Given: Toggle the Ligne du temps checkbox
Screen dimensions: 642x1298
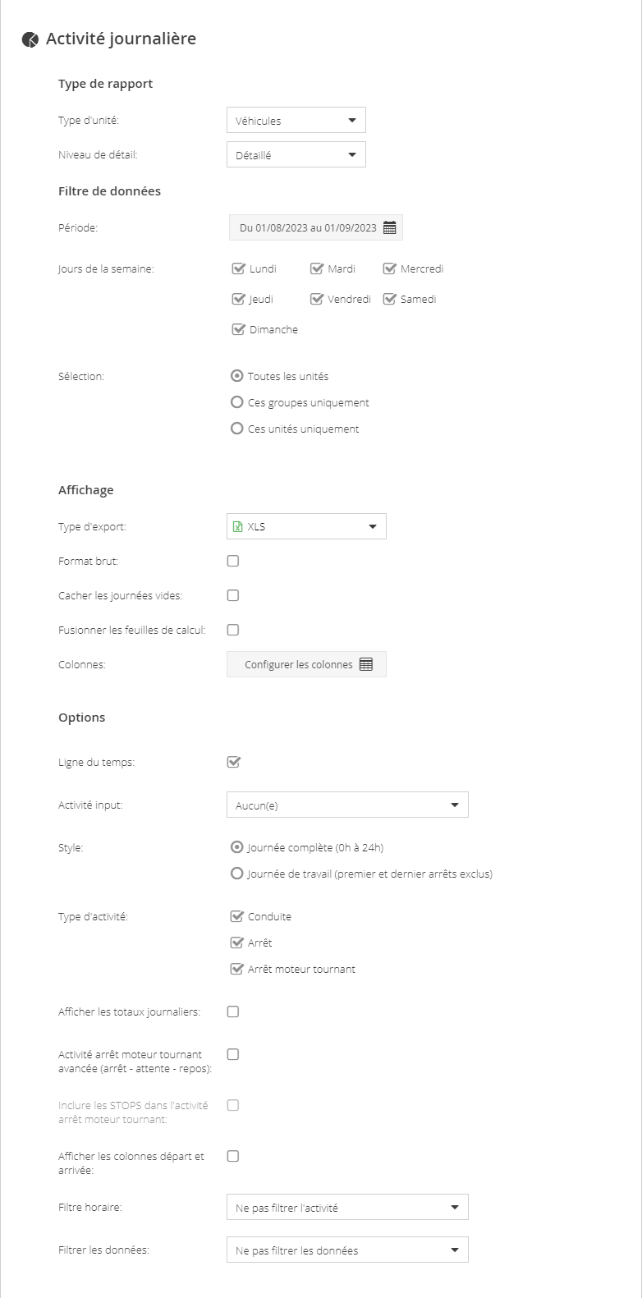Looking at the screenshot, I should tap(233, 762).
